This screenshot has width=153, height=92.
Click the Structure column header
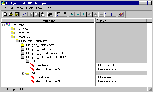[x=48, y=21]
